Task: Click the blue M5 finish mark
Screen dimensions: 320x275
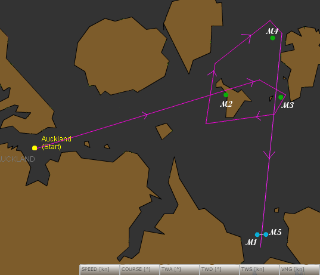Action: click(266, 234)
